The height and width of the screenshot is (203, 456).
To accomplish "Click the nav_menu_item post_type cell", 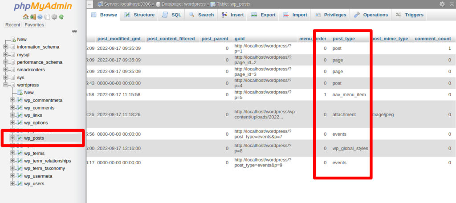I will click(x=349, y=94).
